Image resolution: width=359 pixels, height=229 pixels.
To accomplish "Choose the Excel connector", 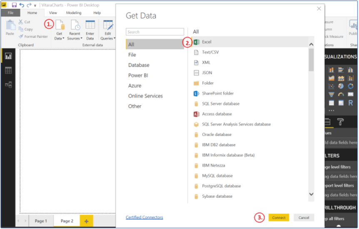I will [x=250, y=42].
